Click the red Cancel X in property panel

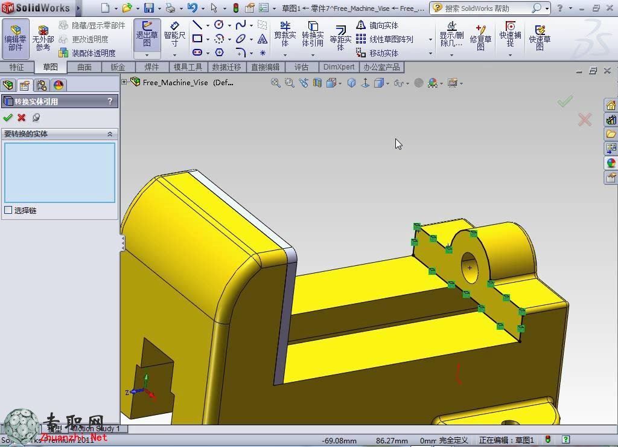click(x=22, y=117)
